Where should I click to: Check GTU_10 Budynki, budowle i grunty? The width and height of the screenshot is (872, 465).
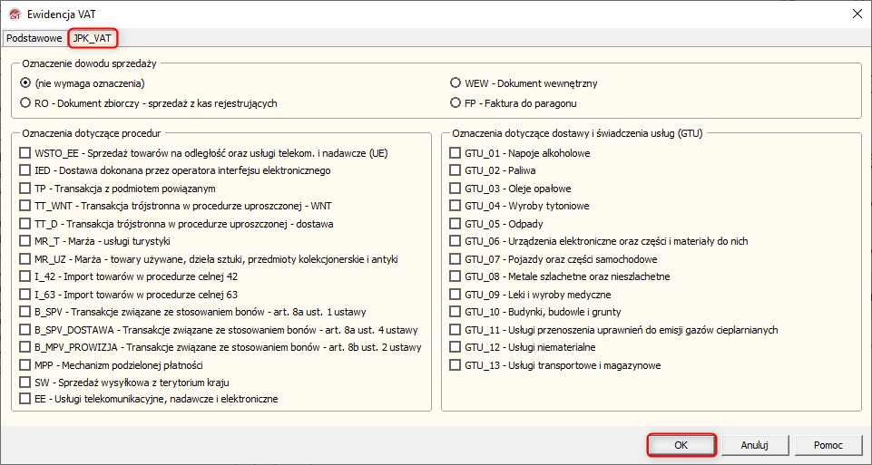(455, 313)
